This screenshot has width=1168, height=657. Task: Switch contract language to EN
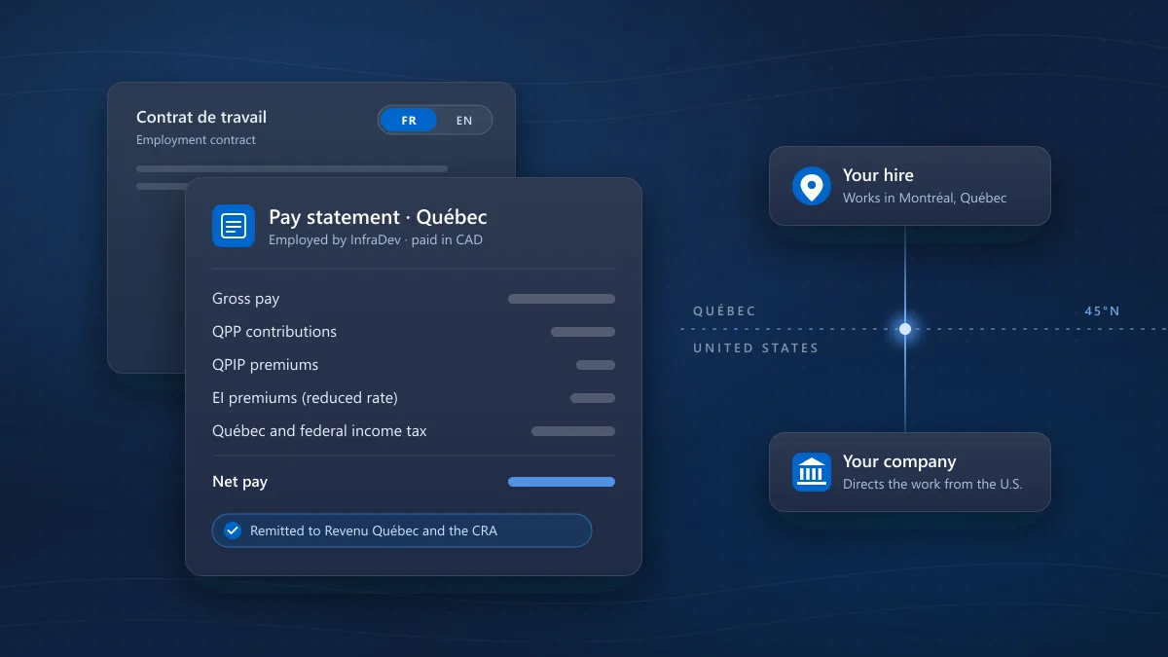coord(464,121)
